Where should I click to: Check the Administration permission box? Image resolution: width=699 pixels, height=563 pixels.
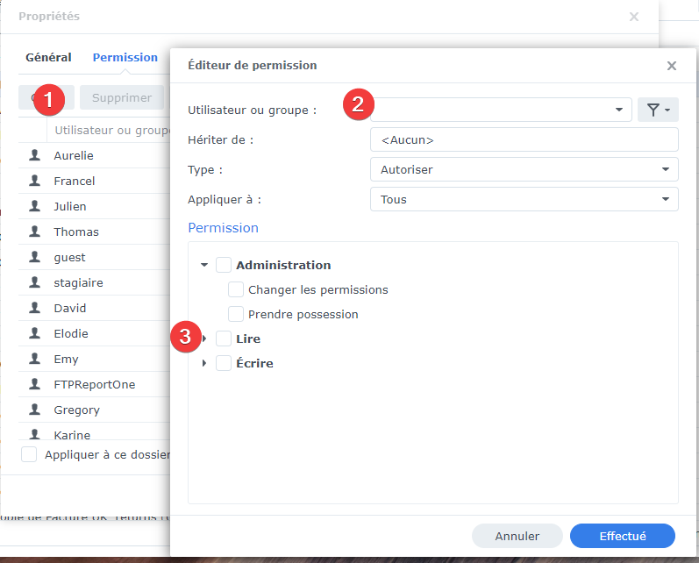(x=224, y=265)
